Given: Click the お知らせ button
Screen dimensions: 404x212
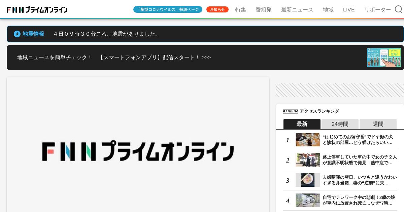Looking at the screenshot, I should 217,9.
